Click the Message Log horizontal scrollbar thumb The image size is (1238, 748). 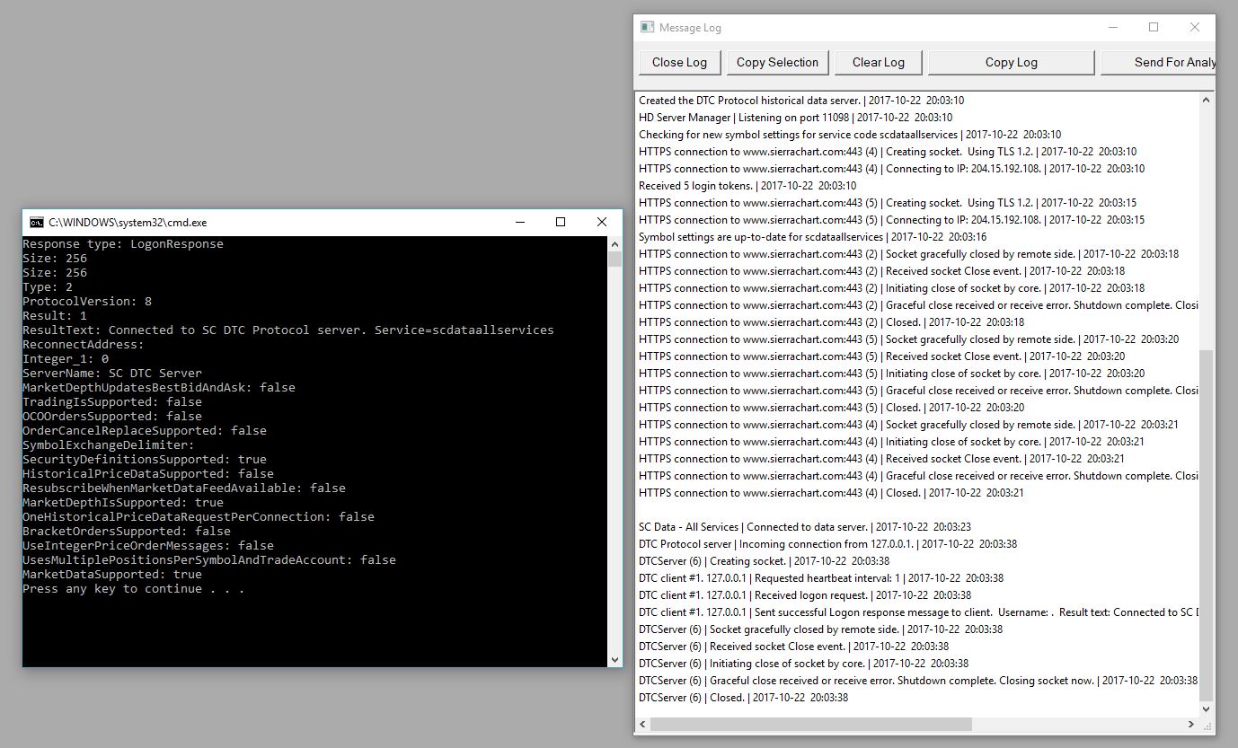click(810, 724)
